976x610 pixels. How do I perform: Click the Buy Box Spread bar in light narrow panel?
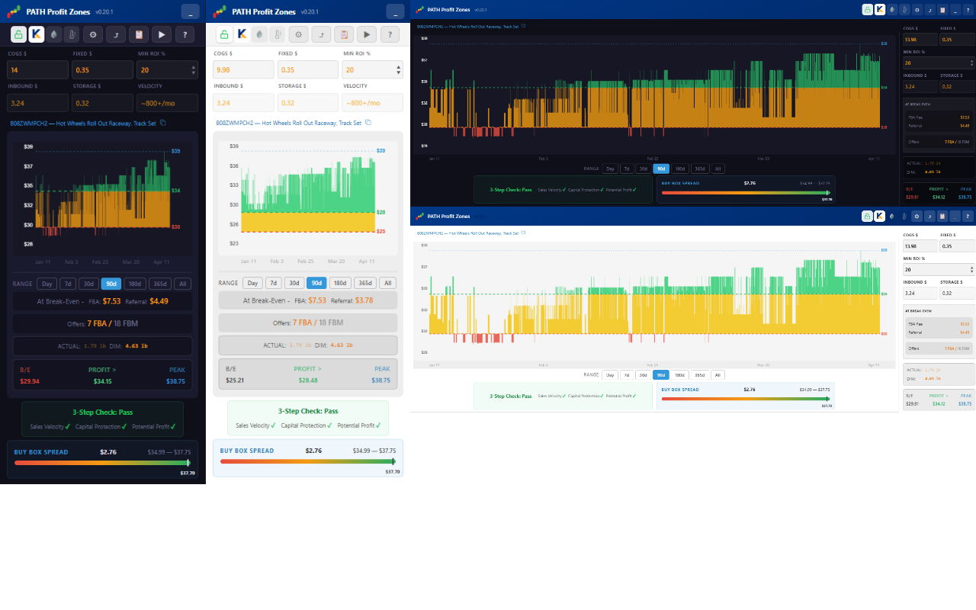pyautogui.click(x=308, y=461)
